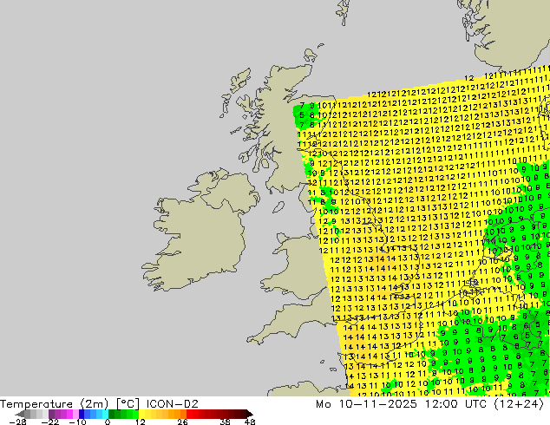This screenshot has width=550, height=425.
Task: Click the 'Temperature' title word
Action: tap(36, 404)
